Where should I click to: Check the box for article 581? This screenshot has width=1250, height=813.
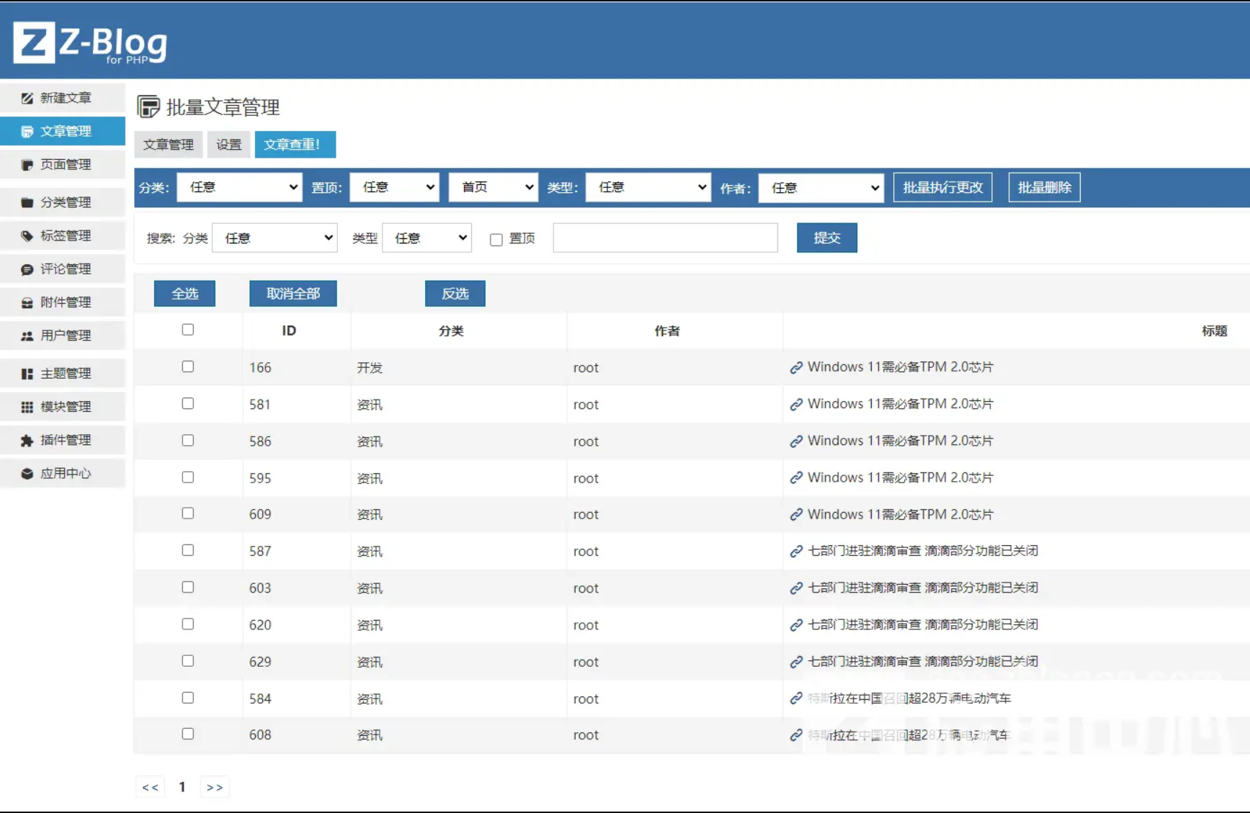coord(188,403)
